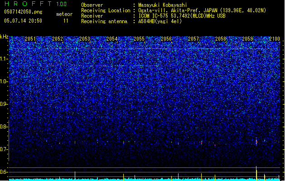285x181 pixels.
Task: Click the 2100 time marker
Action: point(275,39)
